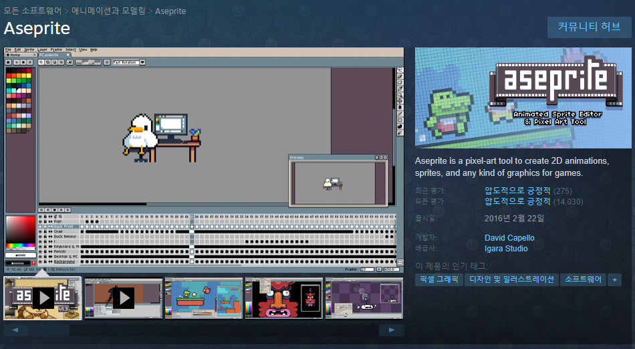Open the Frame menu in Aseprite
This screenshot has width=635, height=349.
coord(56,49)
